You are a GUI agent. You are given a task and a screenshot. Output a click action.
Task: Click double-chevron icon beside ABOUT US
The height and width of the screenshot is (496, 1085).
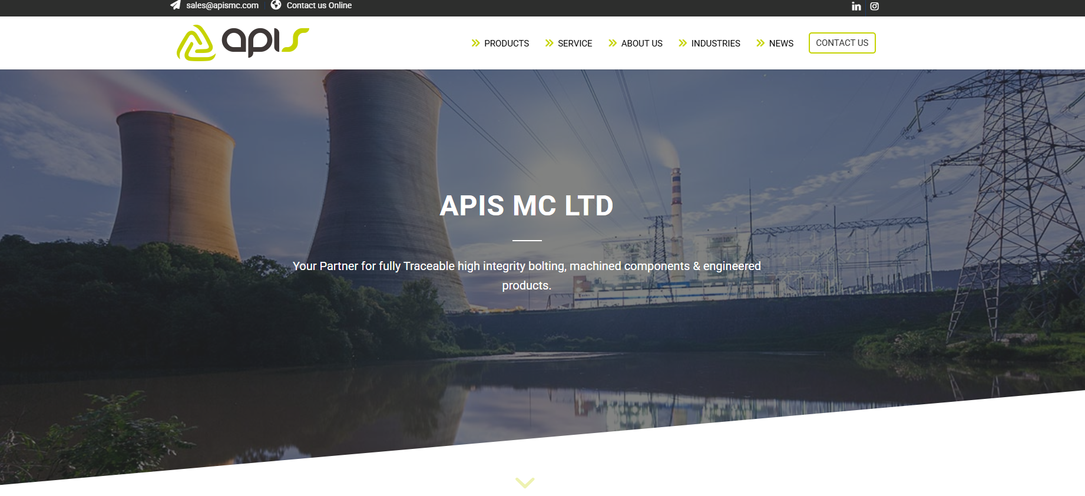613,44
